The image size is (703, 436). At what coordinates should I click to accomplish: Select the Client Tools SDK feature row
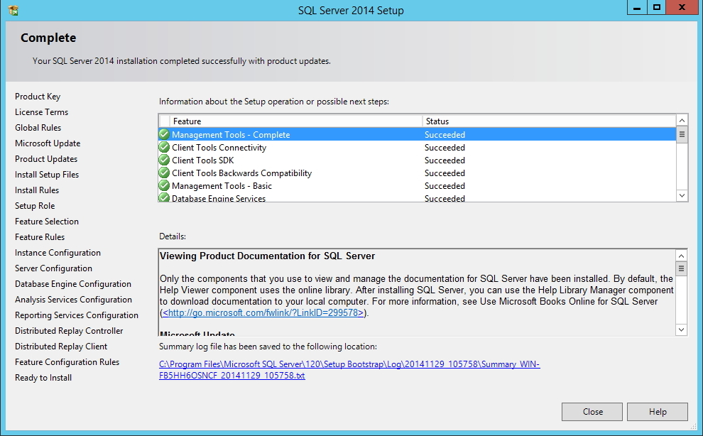pyautogui.click(x=418, y=160)
